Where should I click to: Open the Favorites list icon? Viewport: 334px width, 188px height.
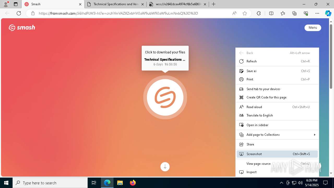(283, 13)
